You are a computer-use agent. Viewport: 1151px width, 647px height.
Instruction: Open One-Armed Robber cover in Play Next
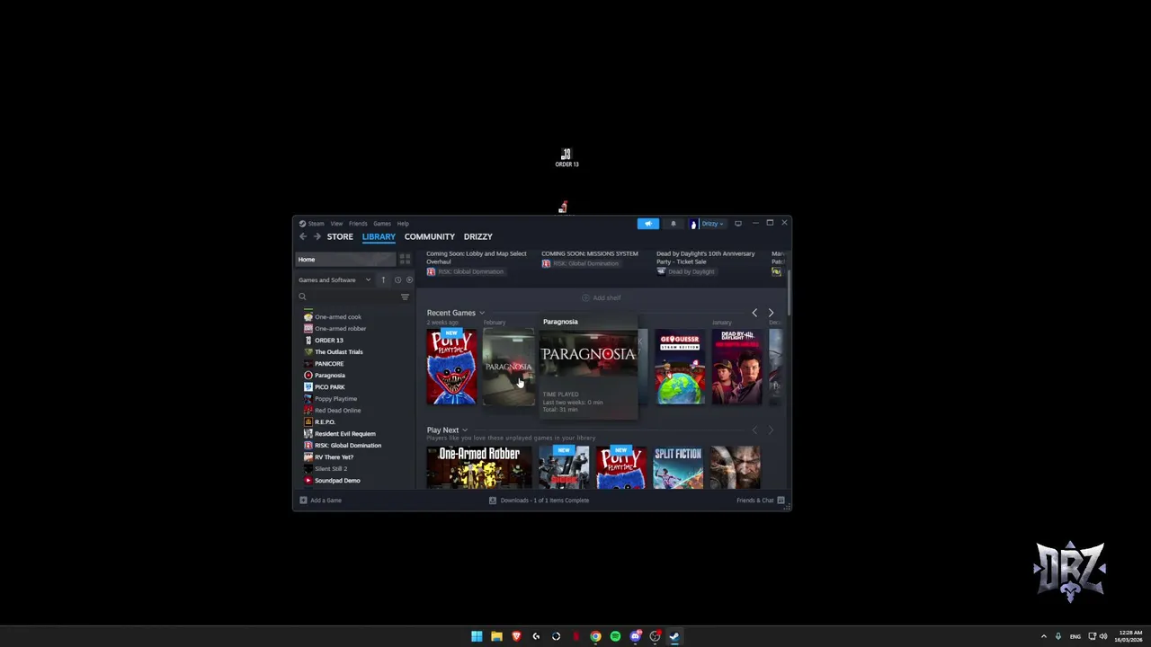click(x=479, y=467)
